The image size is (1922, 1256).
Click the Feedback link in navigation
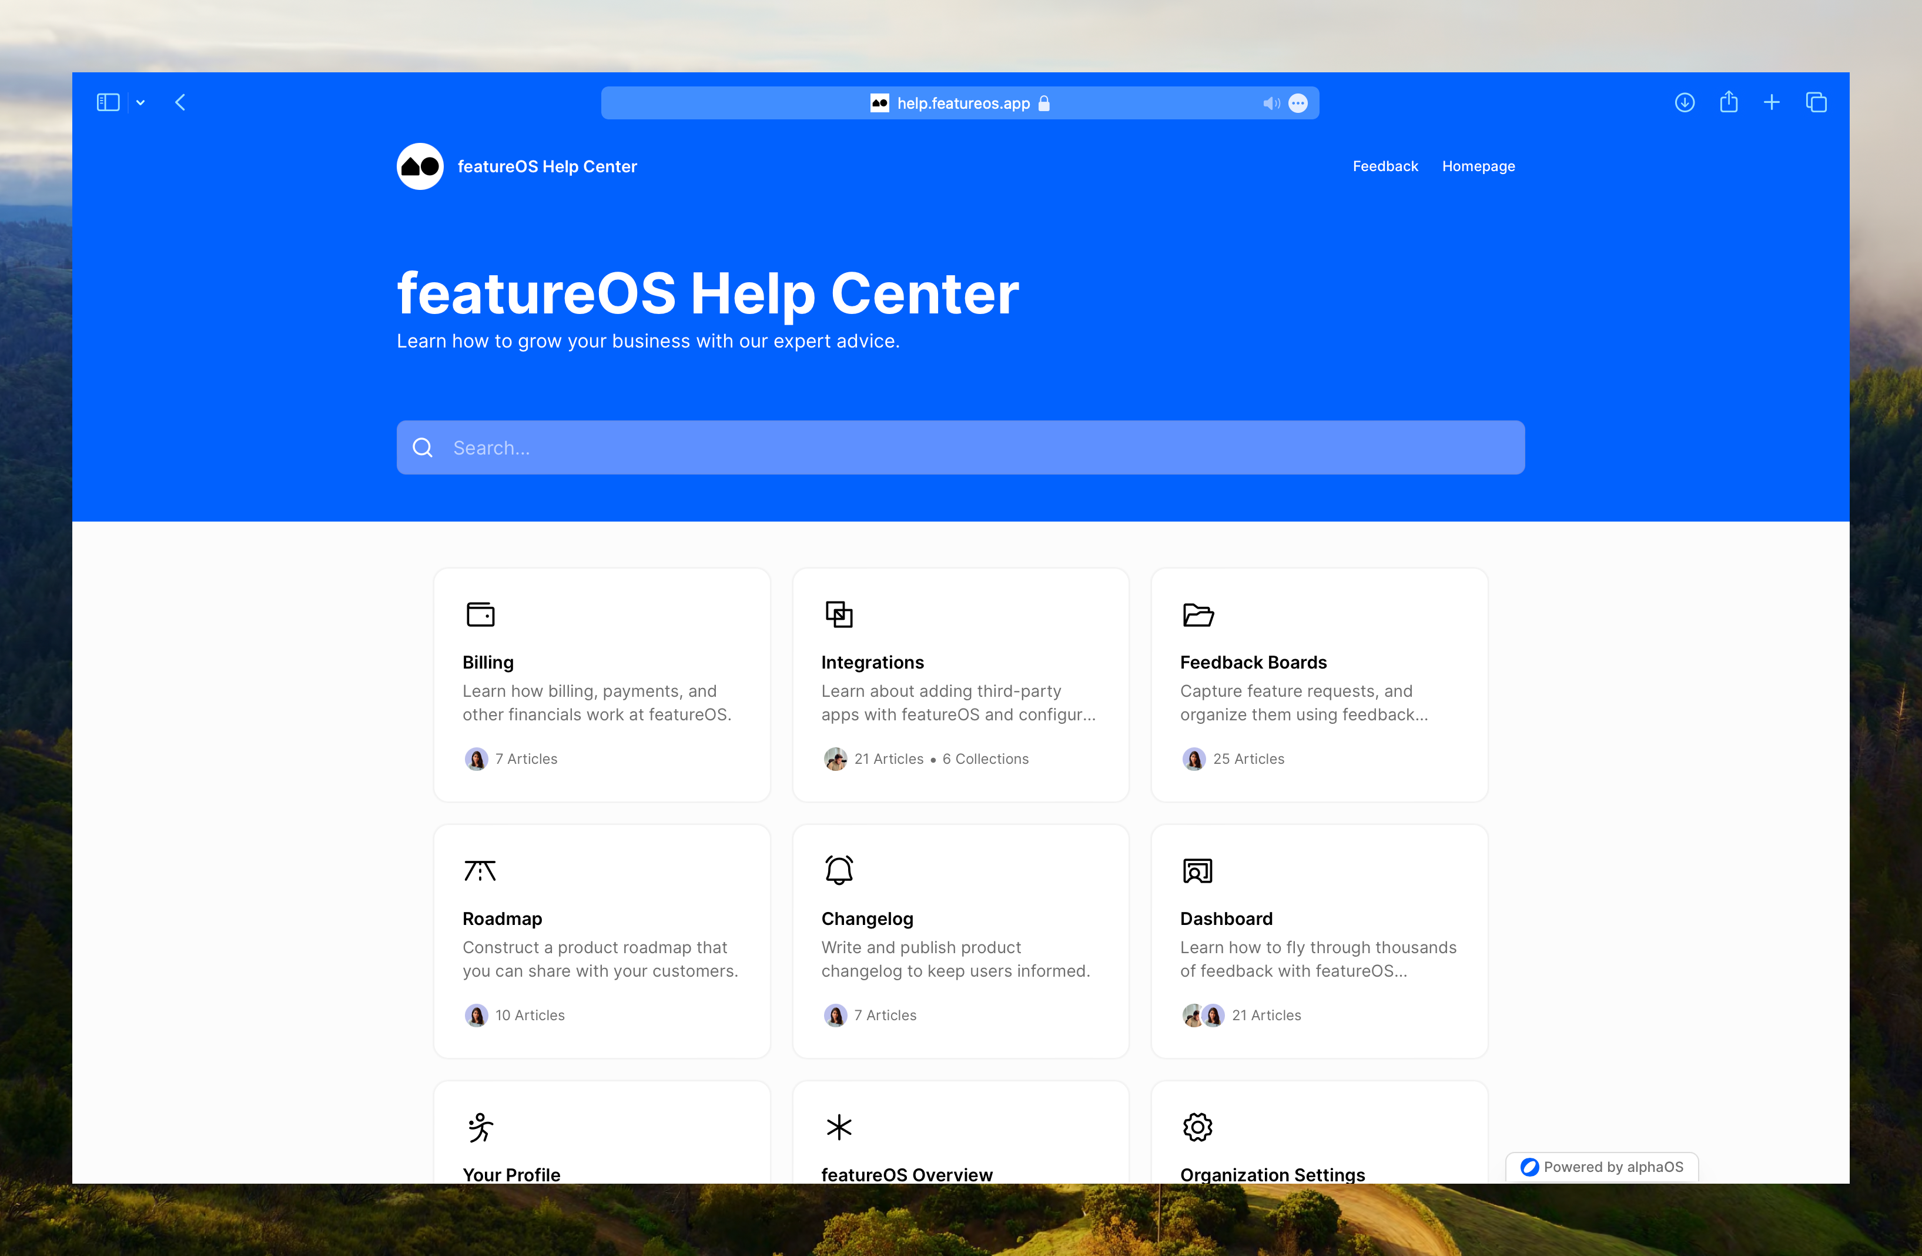click(1385, 165)
